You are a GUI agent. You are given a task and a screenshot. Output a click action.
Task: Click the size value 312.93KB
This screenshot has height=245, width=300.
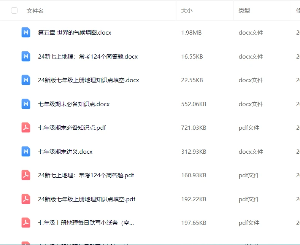194,151
